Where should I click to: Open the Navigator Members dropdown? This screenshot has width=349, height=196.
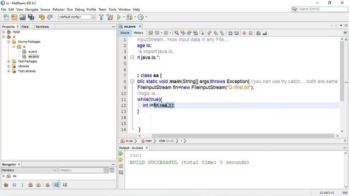(x=29, y=170)
